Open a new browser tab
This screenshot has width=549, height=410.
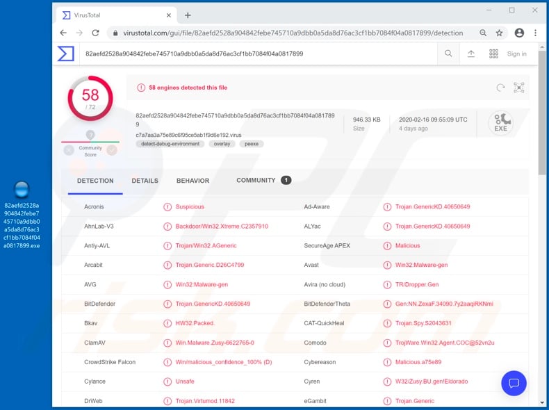pos(188,15)
